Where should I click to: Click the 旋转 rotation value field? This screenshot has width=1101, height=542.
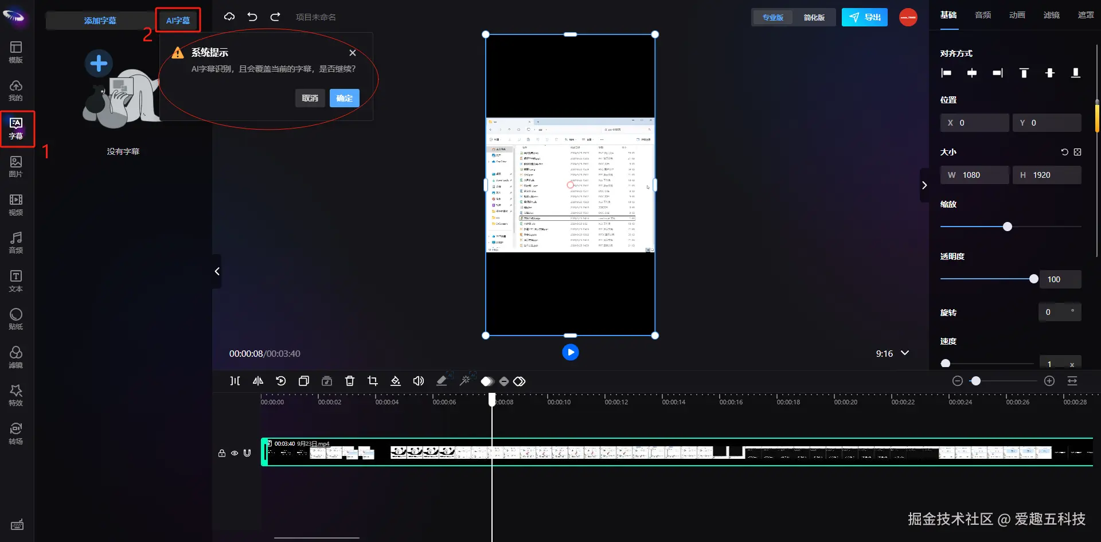click(1060, 312)
